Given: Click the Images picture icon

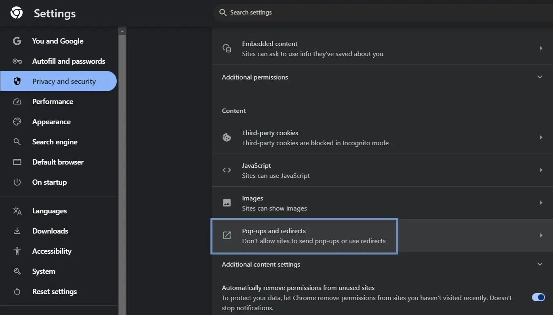Looking at the screenshot, I should (x=227, y=203).
